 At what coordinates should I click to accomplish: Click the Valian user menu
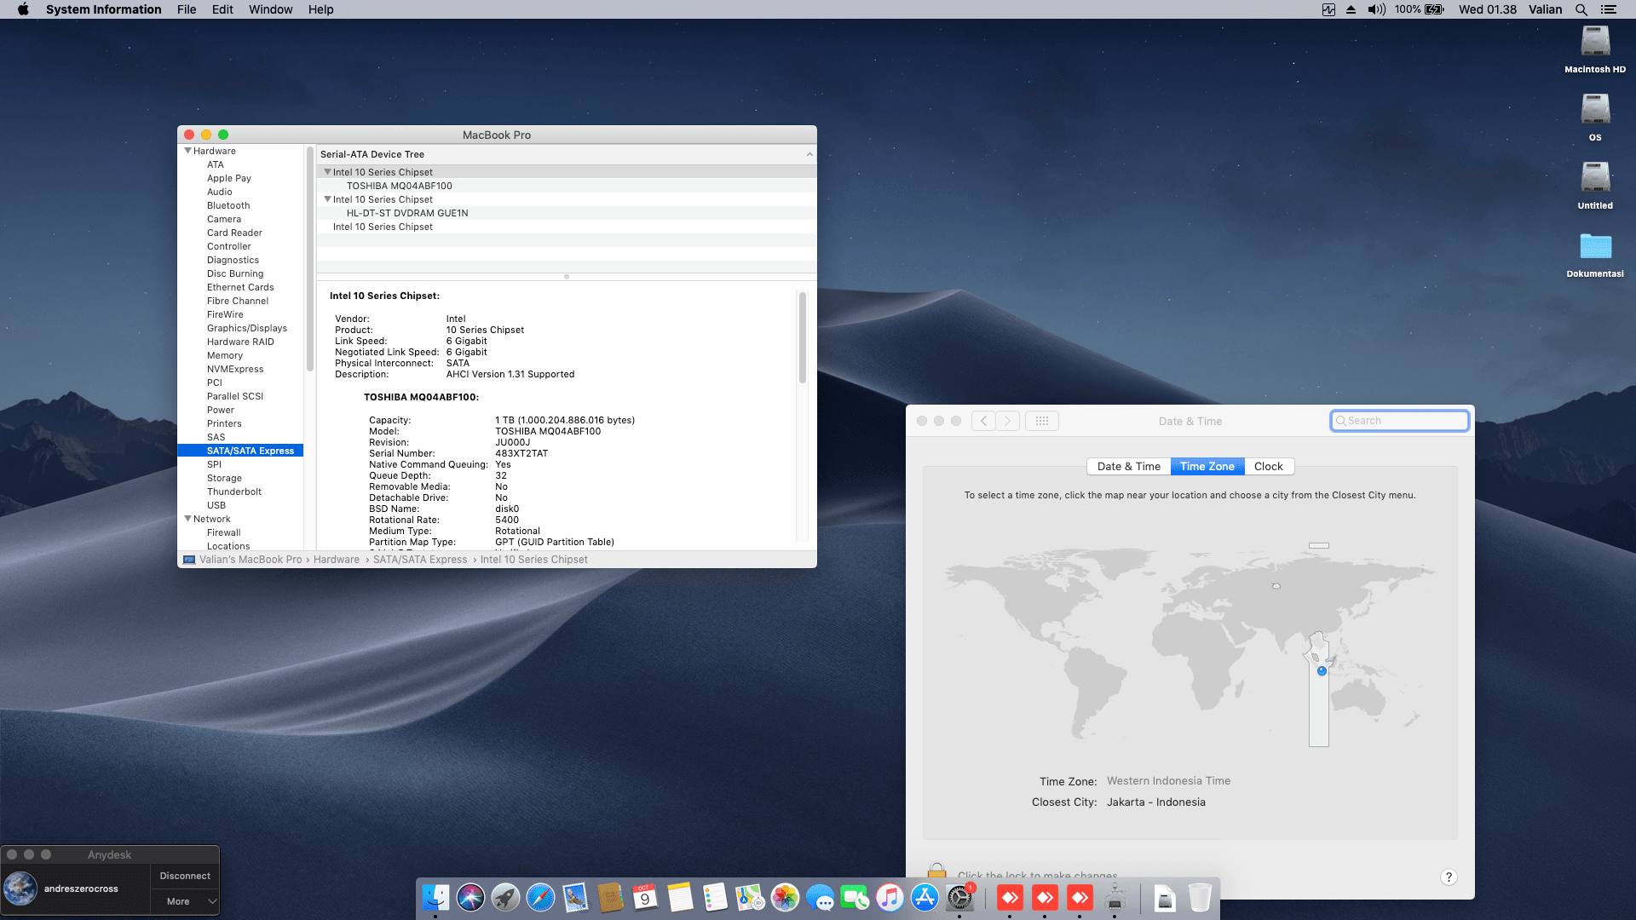point(1545,9)
